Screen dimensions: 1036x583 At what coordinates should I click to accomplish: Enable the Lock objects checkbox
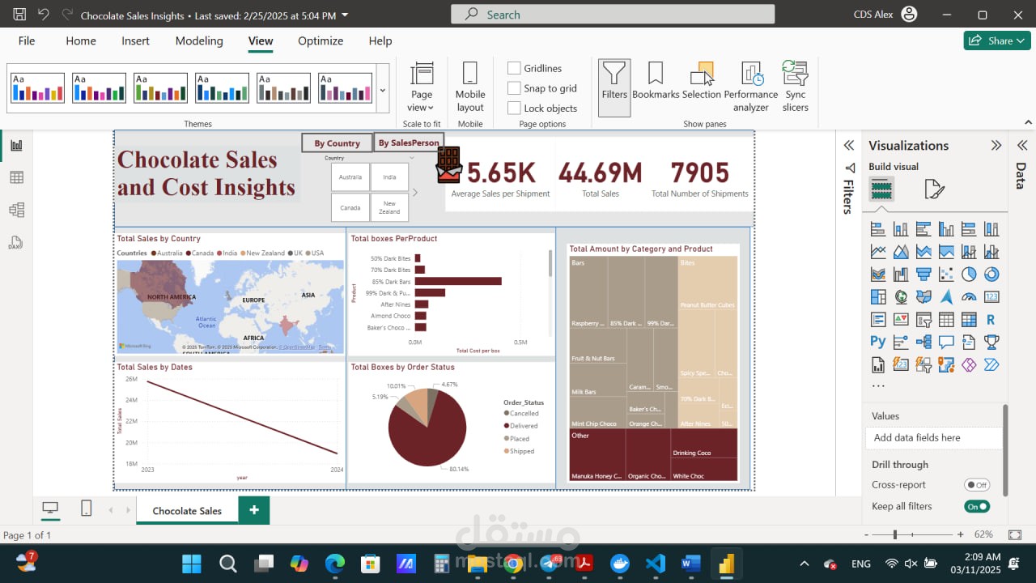coord(514,108)
